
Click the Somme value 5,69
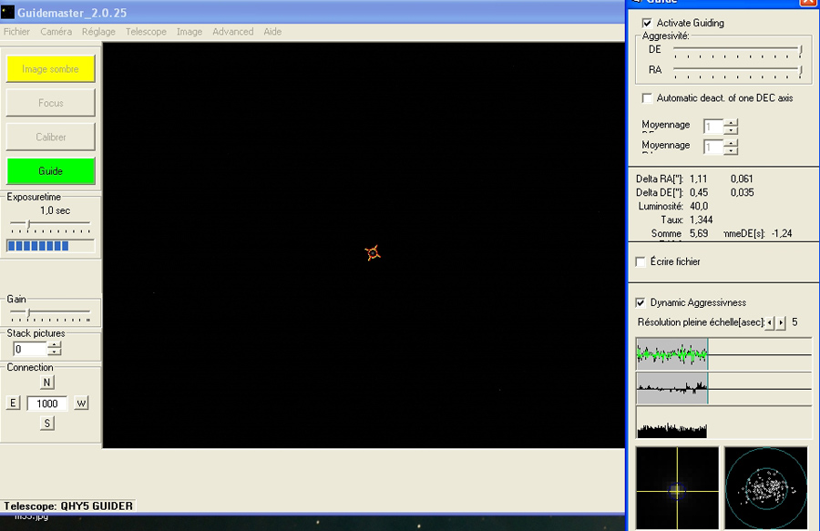click(699, 233)
